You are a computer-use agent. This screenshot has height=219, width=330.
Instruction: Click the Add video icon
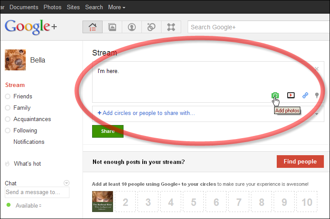(x=291, y=95)
